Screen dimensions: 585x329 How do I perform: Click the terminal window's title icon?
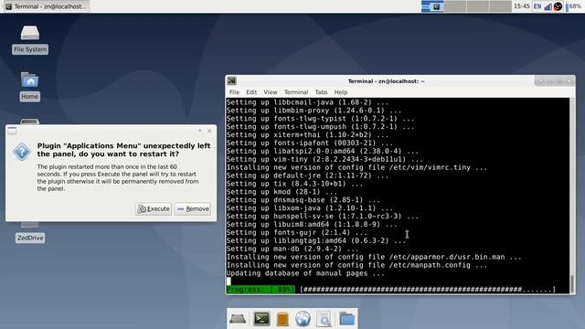[x=231, y=81]
